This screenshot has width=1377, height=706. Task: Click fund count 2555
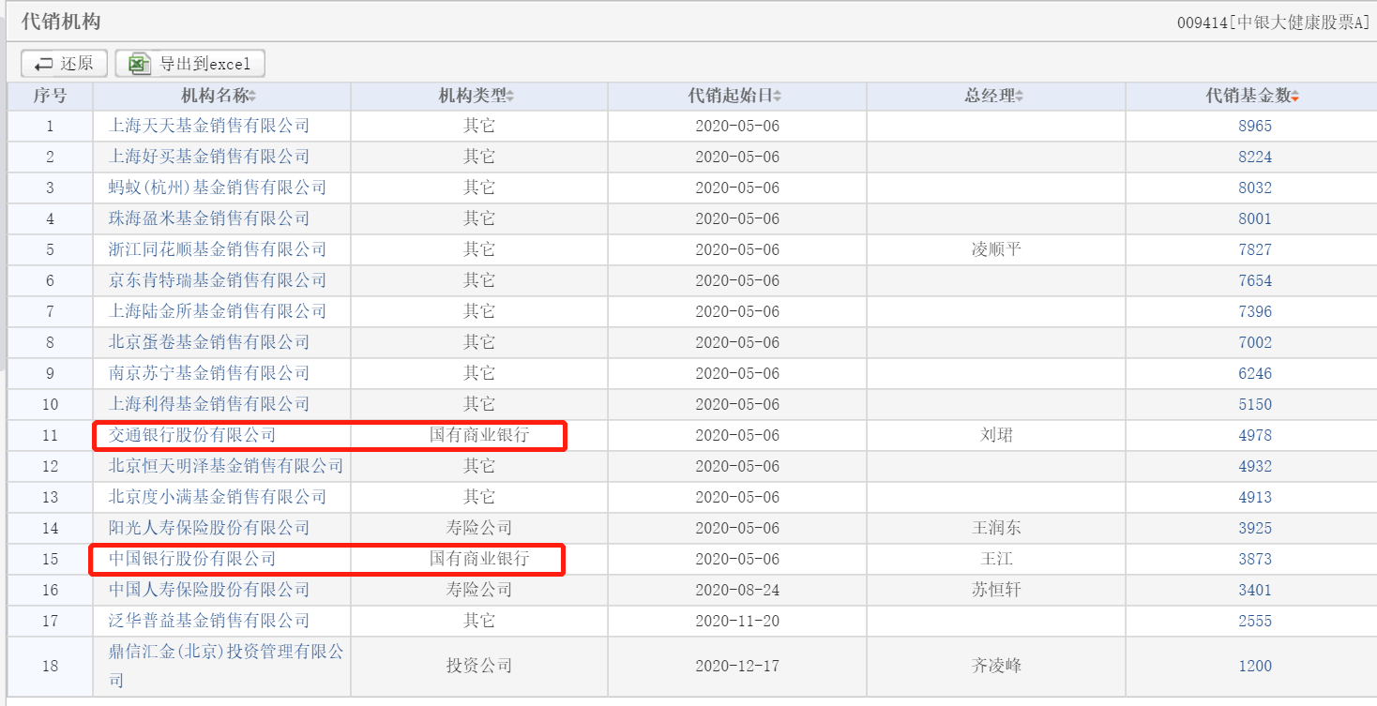1255,621
